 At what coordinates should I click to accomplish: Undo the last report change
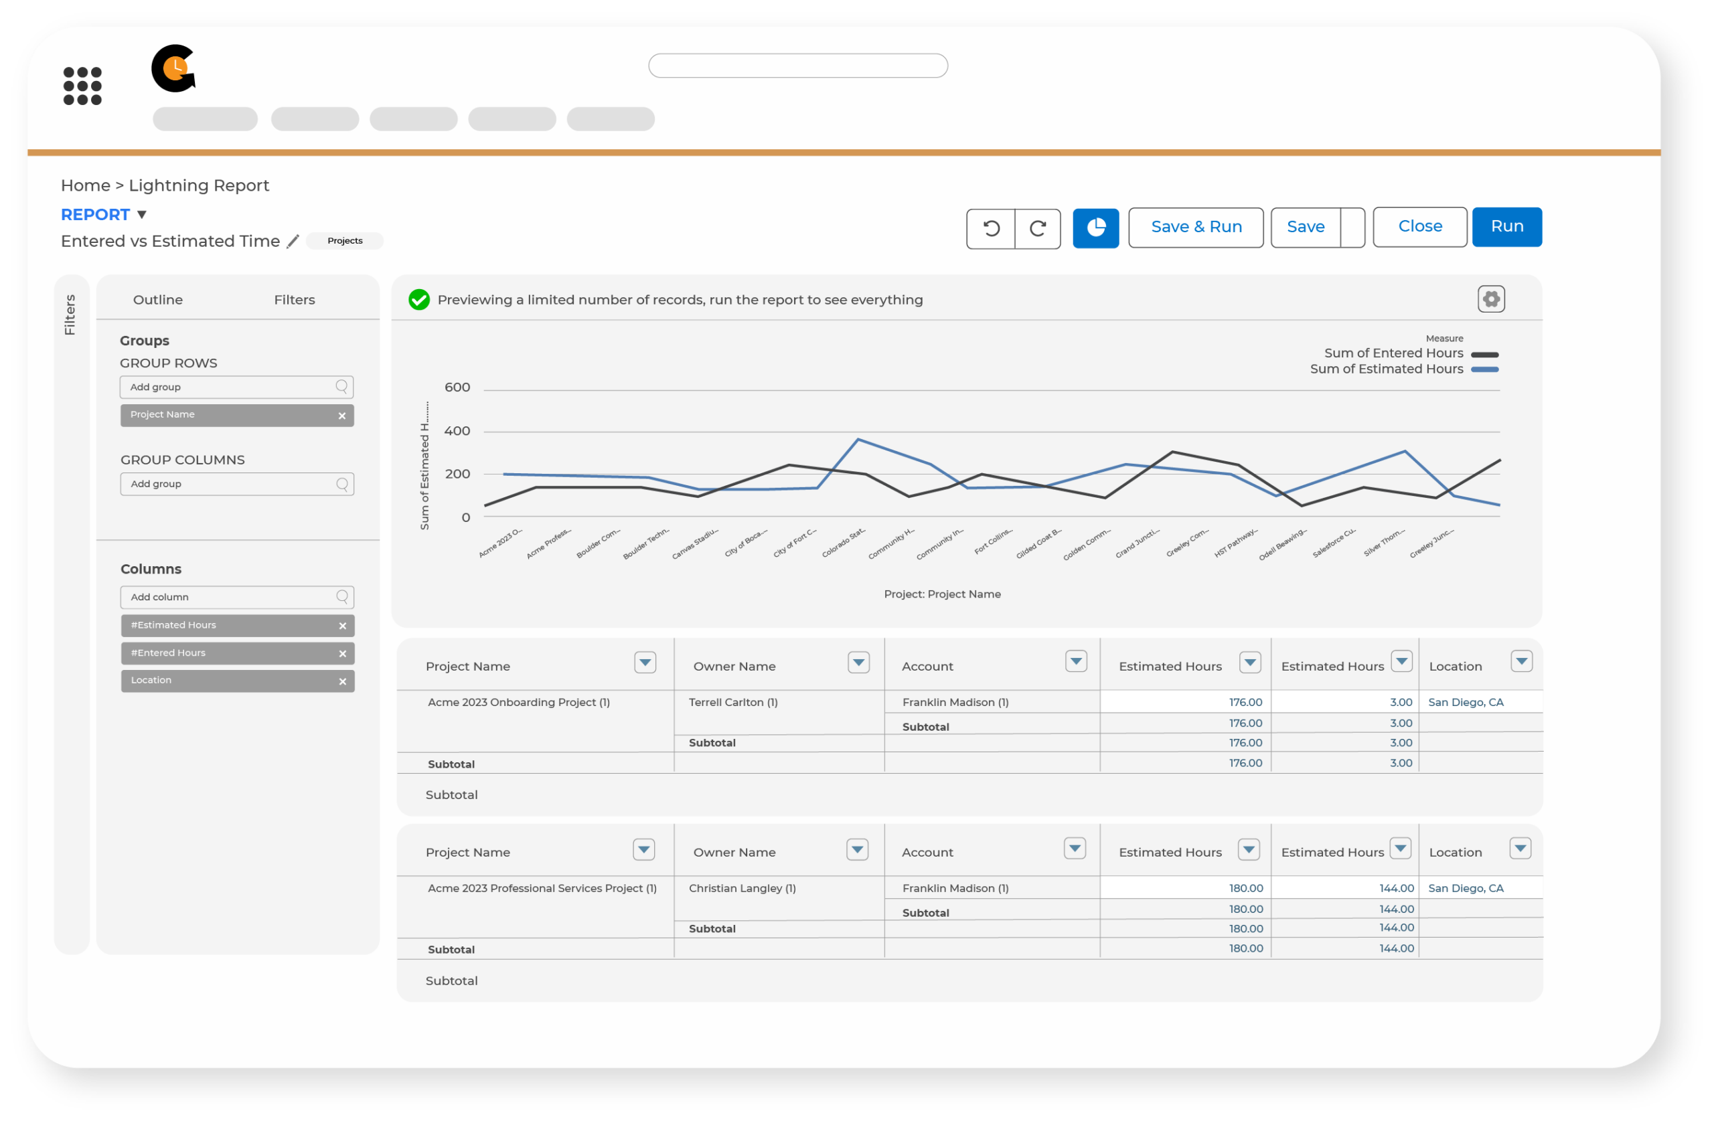[991, 228]
